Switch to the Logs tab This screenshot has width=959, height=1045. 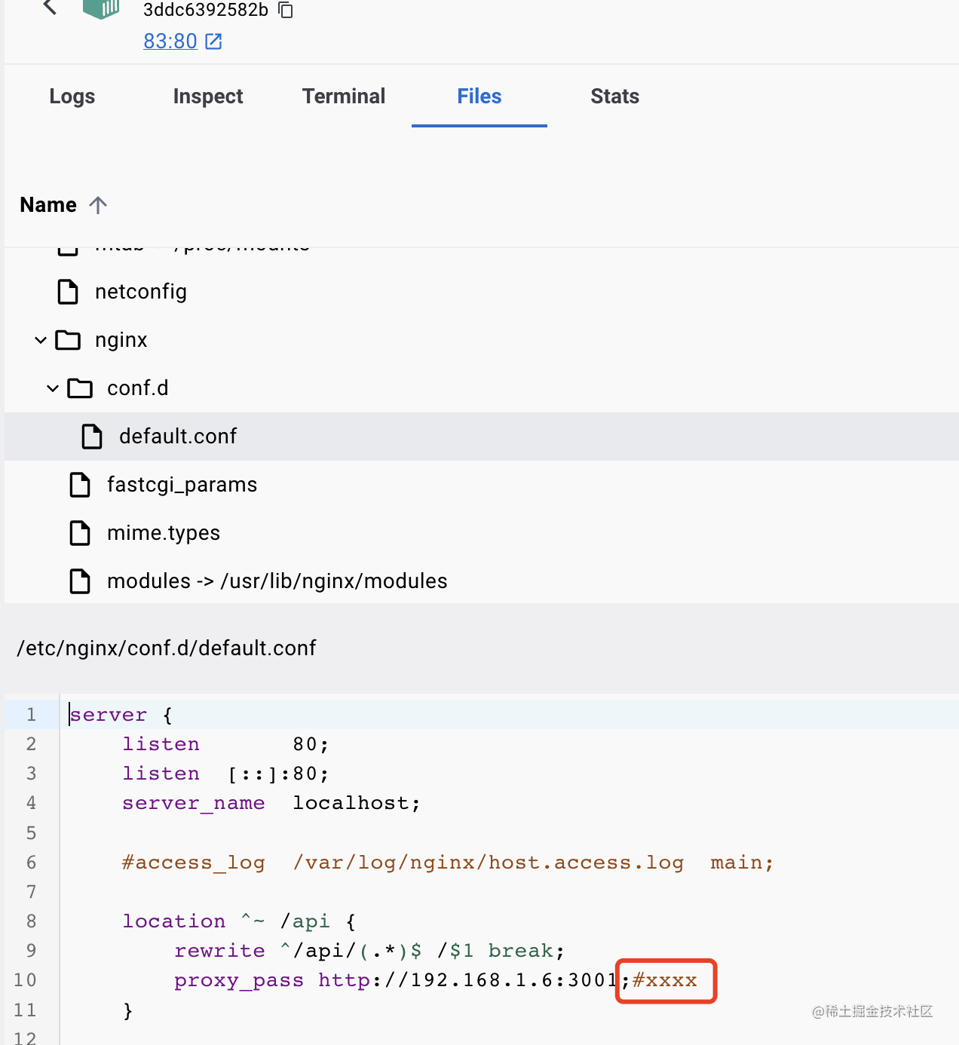click(x=72, y=97)
